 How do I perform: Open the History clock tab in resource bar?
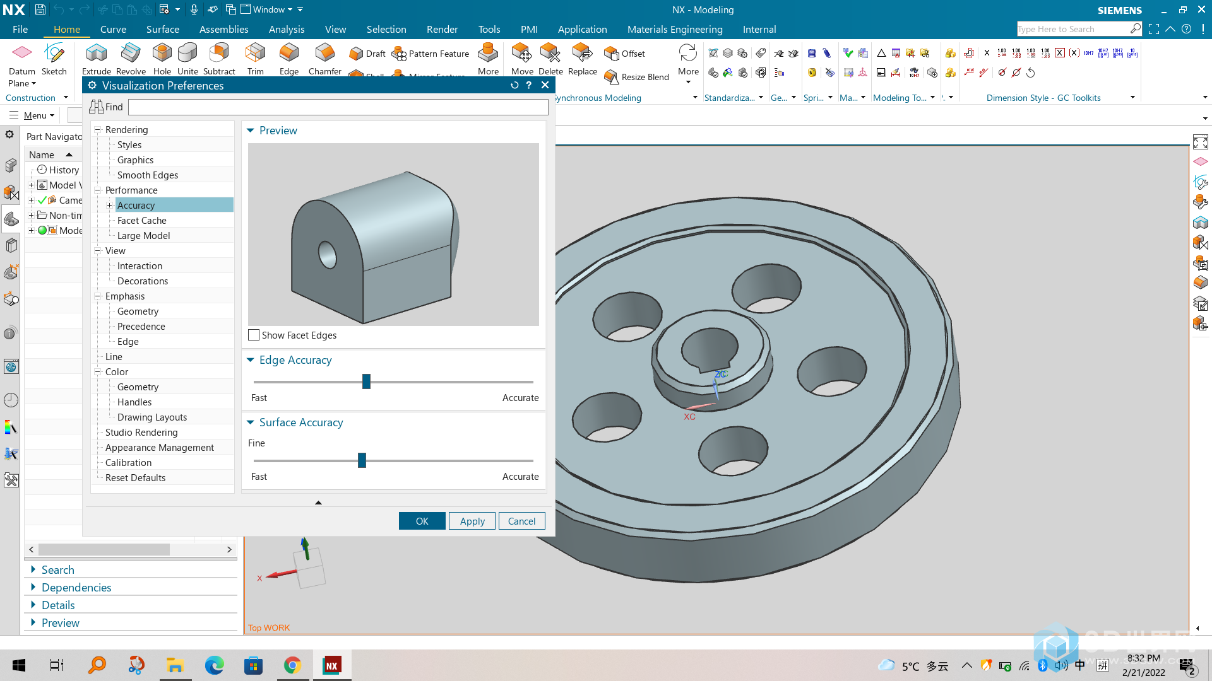pyautogui.click(x=11, y=400)
